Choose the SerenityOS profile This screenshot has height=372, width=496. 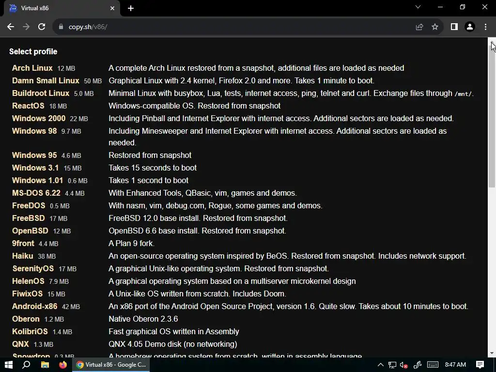[33, 268]
